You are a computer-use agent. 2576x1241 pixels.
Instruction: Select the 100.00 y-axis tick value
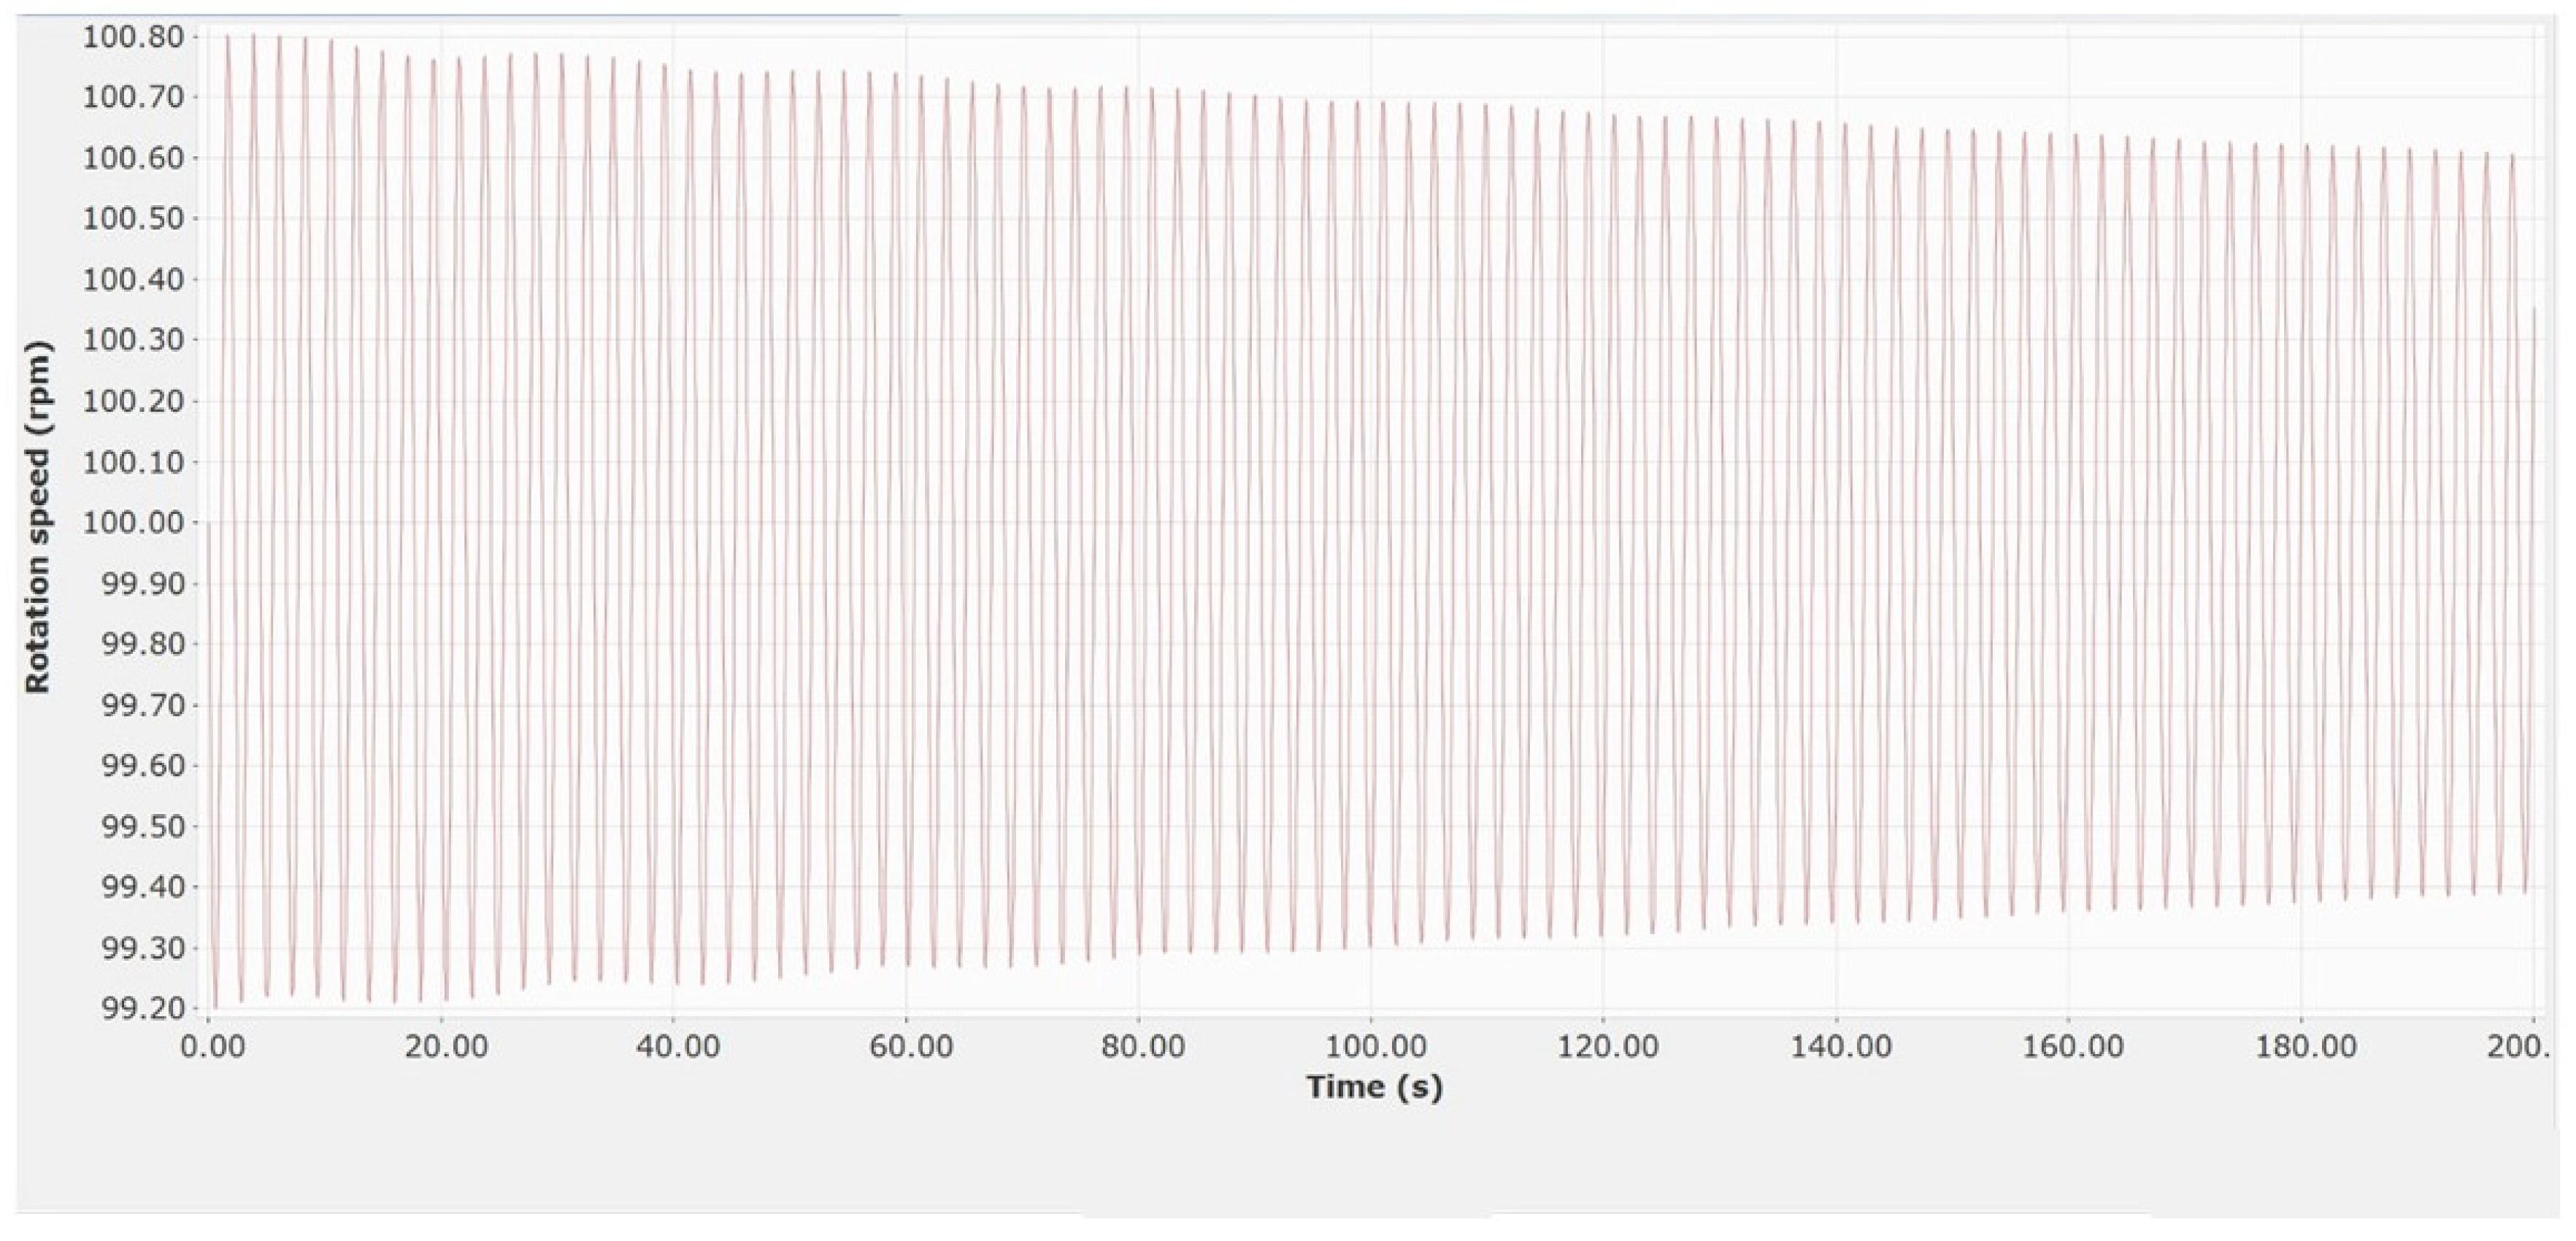(x=133, y=522)
